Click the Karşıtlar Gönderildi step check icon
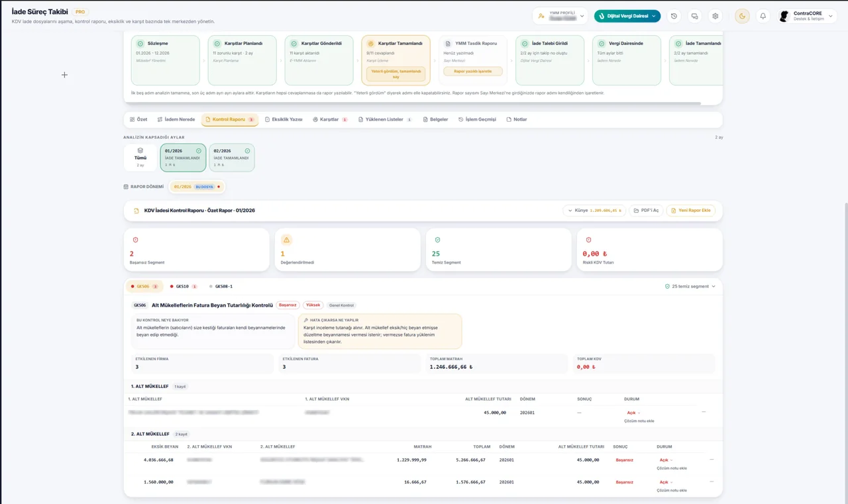The width and height of the screenshot is (848, 504). click(x=294, y=43)
